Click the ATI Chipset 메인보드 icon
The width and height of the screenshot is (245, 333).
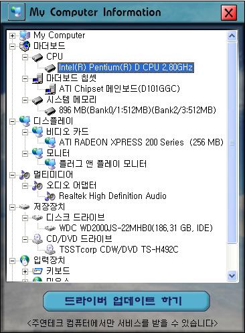pyautogui.click(x=50, y=89)
